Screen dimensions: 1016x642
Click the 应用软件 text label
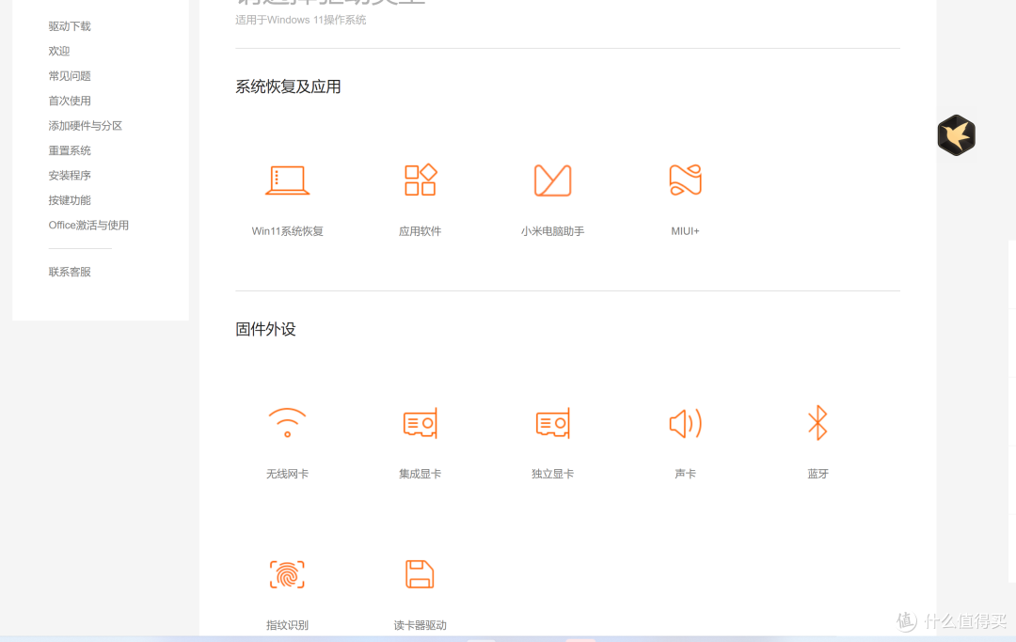point(420,231)
